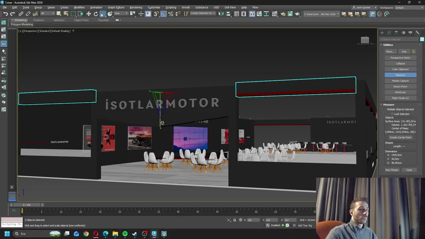Click the Mirror tool icon
The height and width of the screenshot is (239, 425).
tap(221, 14)
